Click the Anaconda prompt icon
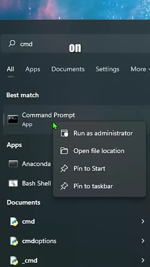The height and width of the screenshot is (267, 150). (13, 164)
